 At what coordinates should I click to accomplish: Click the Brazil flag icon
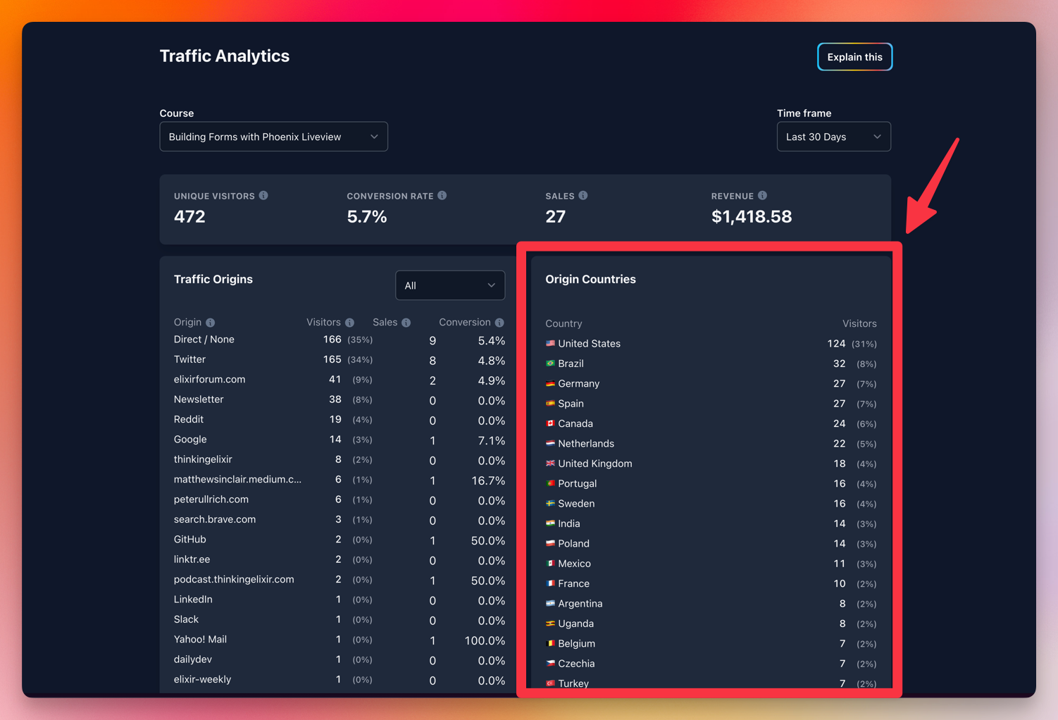point(550,364)
